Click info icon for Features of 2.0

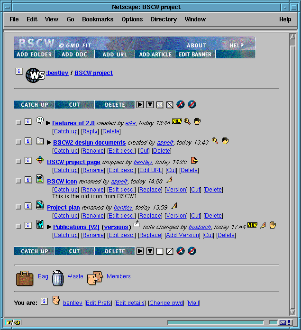pyautogui.click(x=28, y=121)
